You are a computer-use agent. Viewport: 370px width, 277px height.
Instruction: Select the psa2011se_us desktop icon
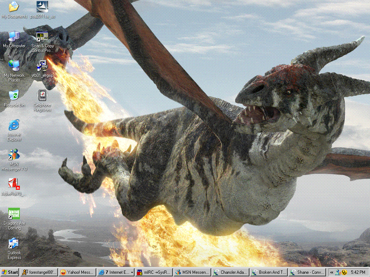tap(43, 9)
